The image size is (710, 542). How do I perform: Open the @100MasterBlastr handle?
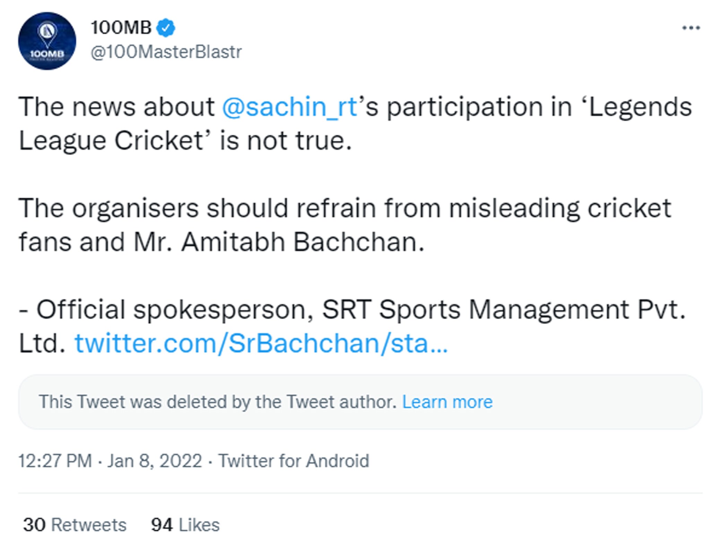tap(166, 52)
